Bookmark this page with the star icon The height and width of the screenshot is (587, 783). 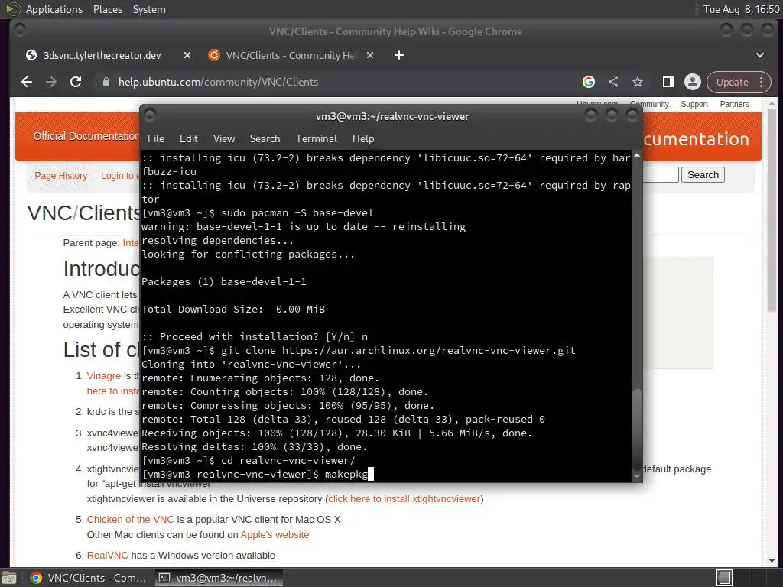point(638,82)
